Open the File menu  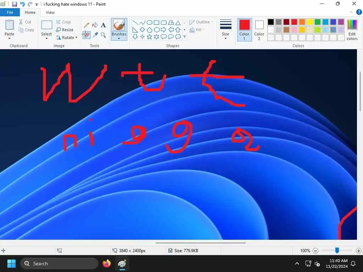pyautogui.click(x=10, y=12)
